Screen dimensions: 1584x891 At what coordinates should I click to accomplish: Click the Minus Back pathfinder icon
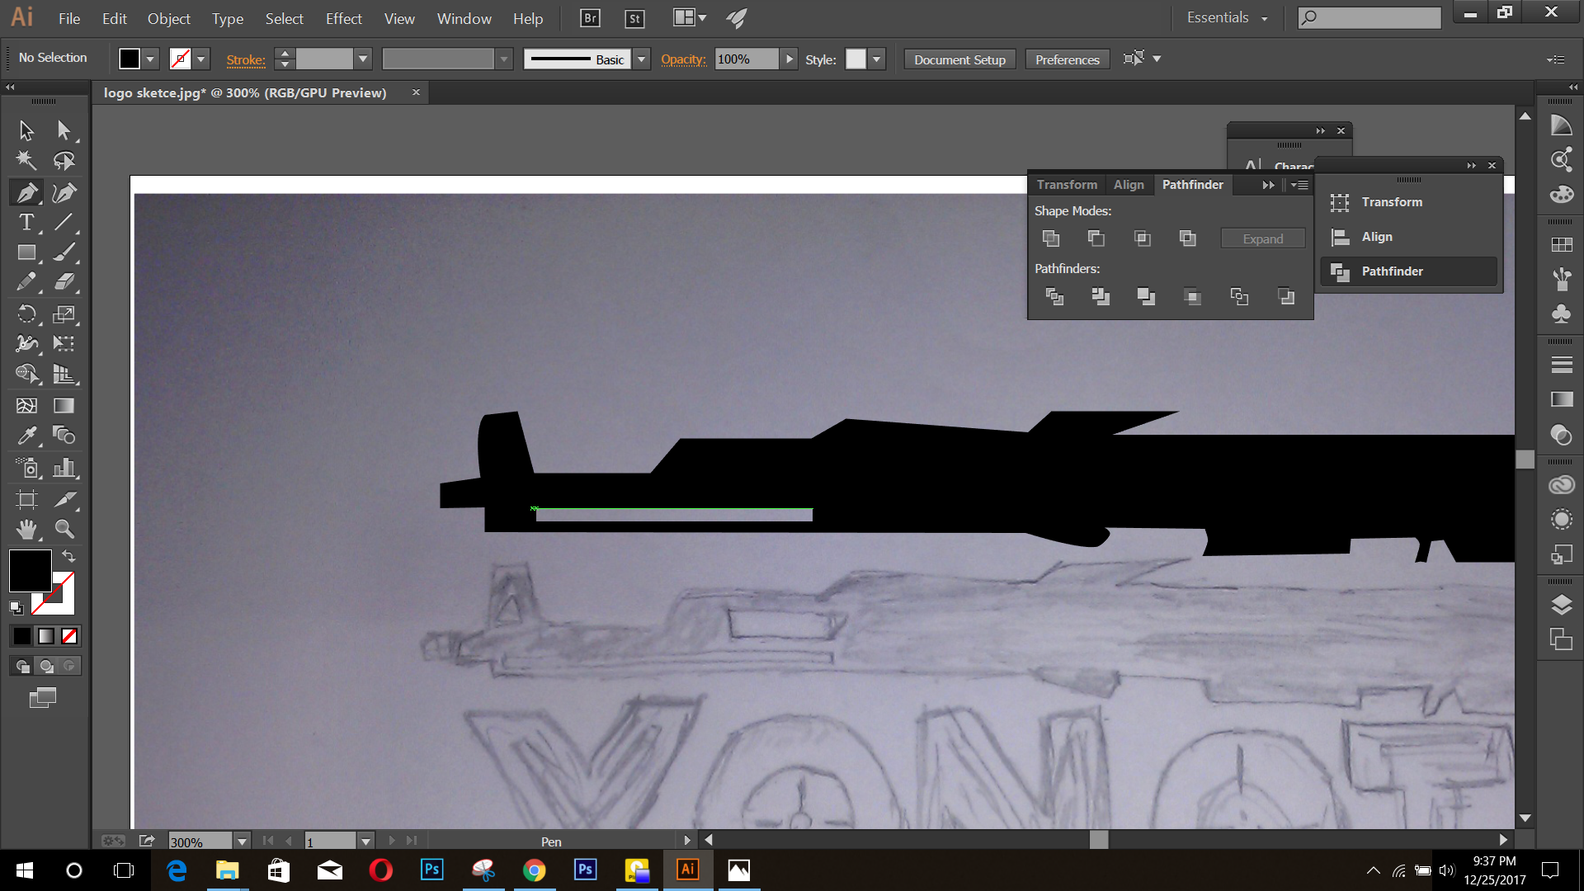pyautogui.click(x=1286, y=296)
